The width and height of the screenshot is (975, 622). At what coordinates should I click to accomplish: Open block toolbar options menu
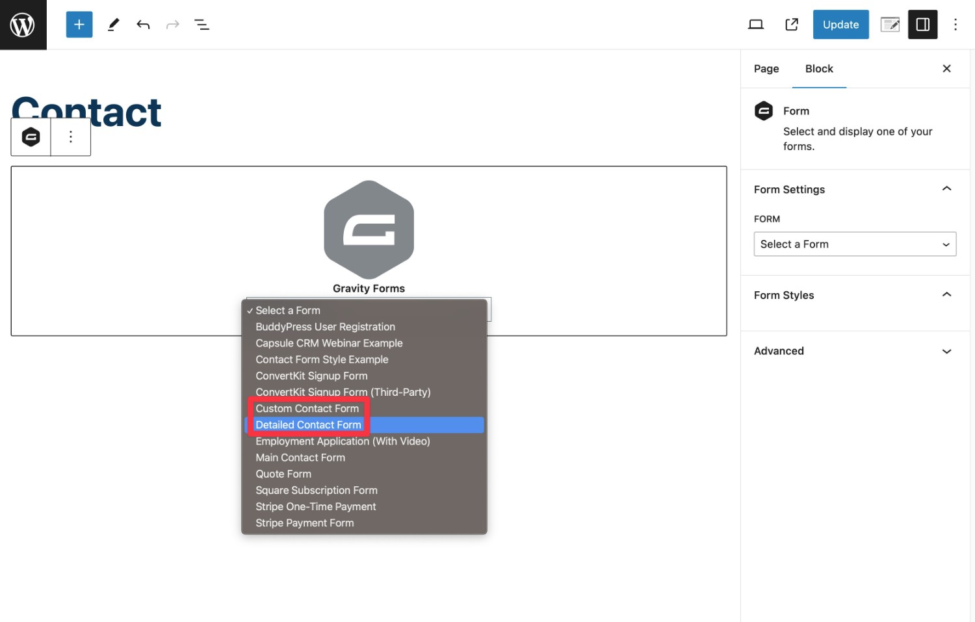click(x=71, y=137)
